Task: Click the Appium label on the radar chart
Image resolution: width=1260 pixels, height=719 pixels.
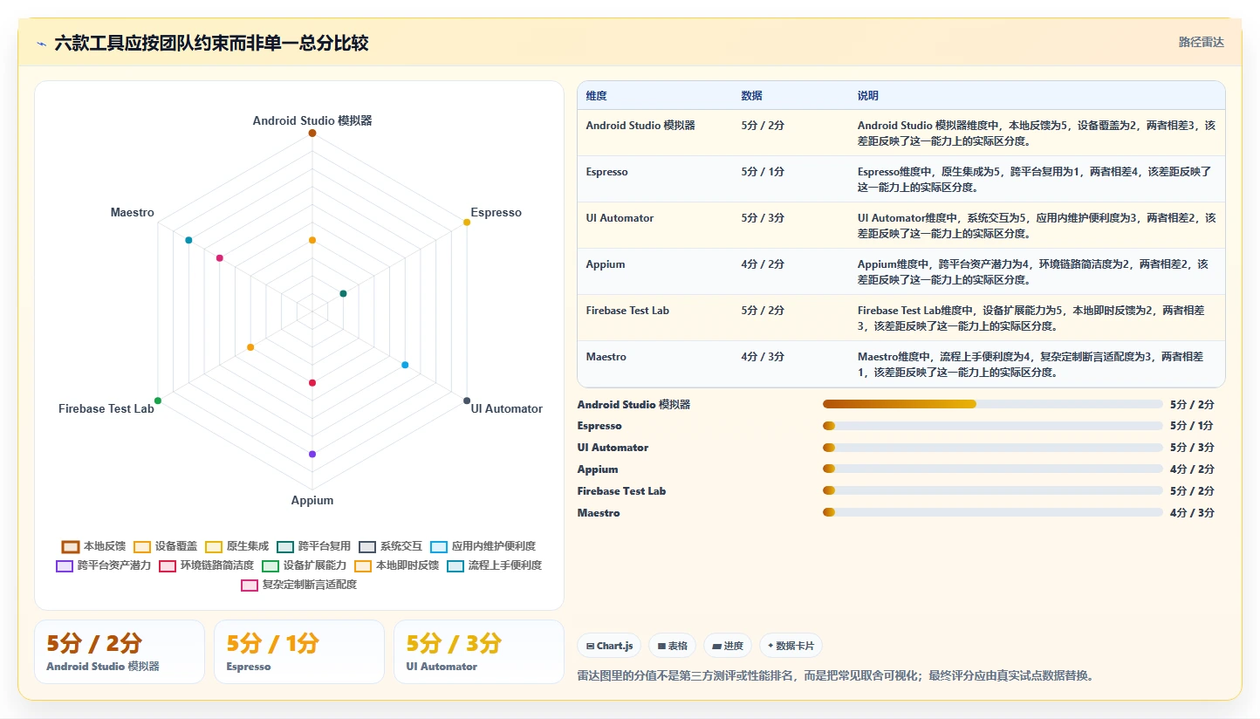Action: coord(312,501)
